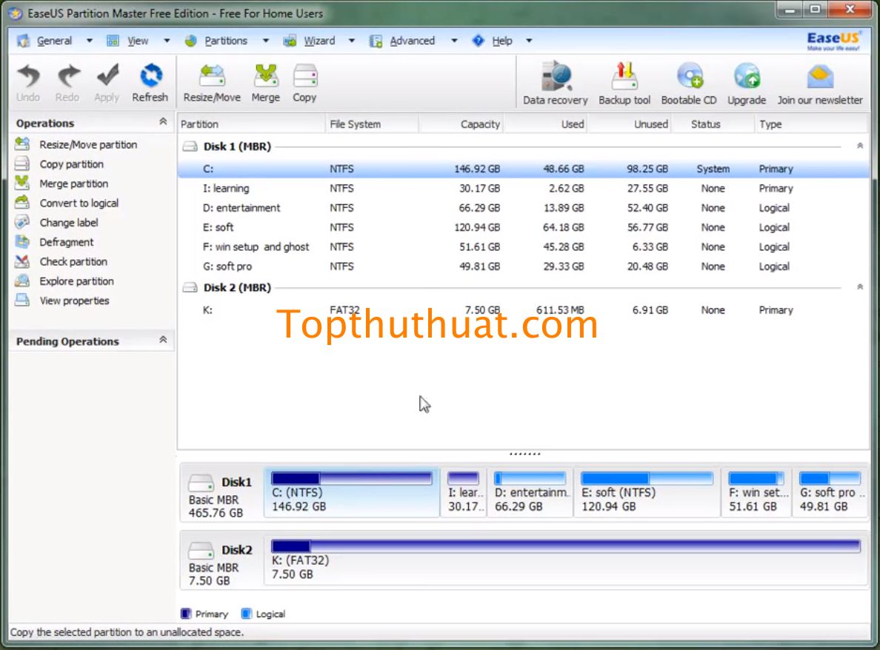Sort by the Used column header
The height and width of the screenshot is (650, 880).
tap(545, 124)
